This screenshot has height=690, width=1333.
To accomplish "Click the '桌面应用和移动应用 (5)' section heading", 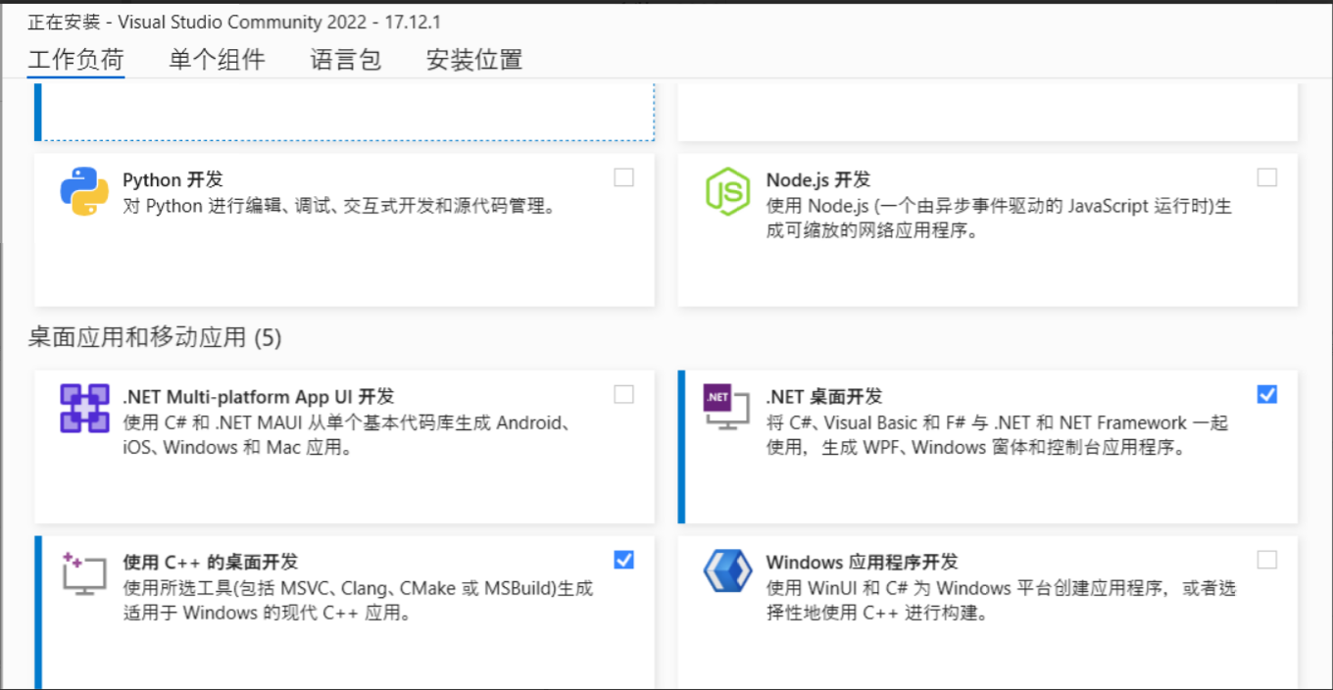I will tap(155, 338).
